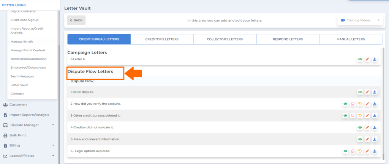
Task: Open Digital Contracts submenu item
Action: 23,11
